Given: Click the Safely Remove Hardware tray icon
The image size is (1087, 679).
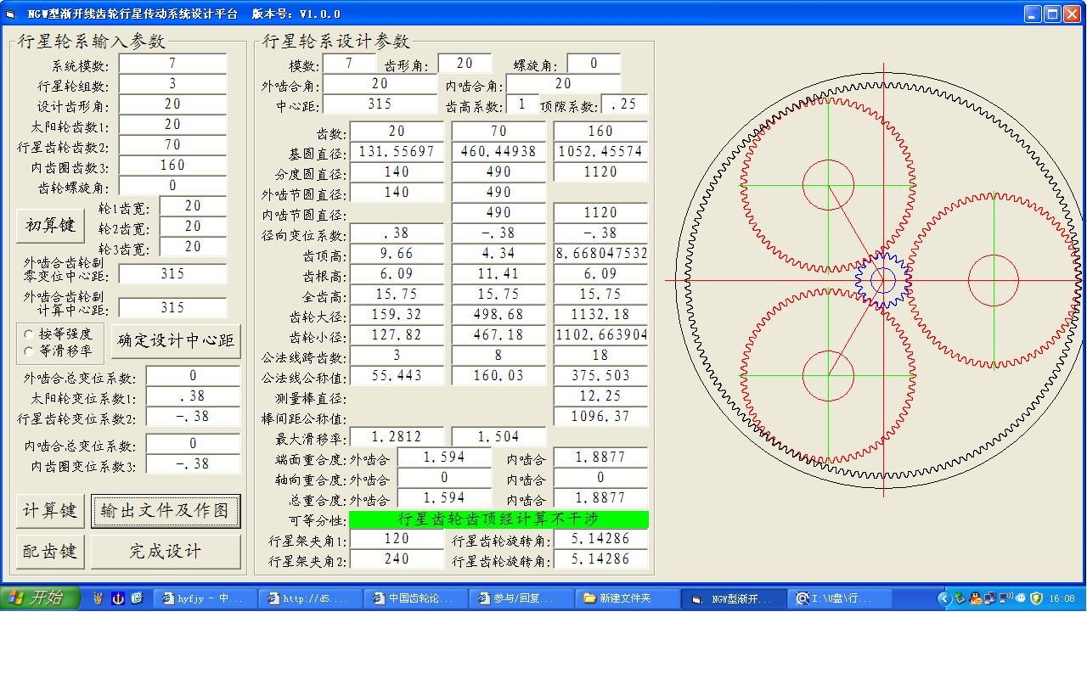Looking at the screenshot, I should tap(960, 598).
